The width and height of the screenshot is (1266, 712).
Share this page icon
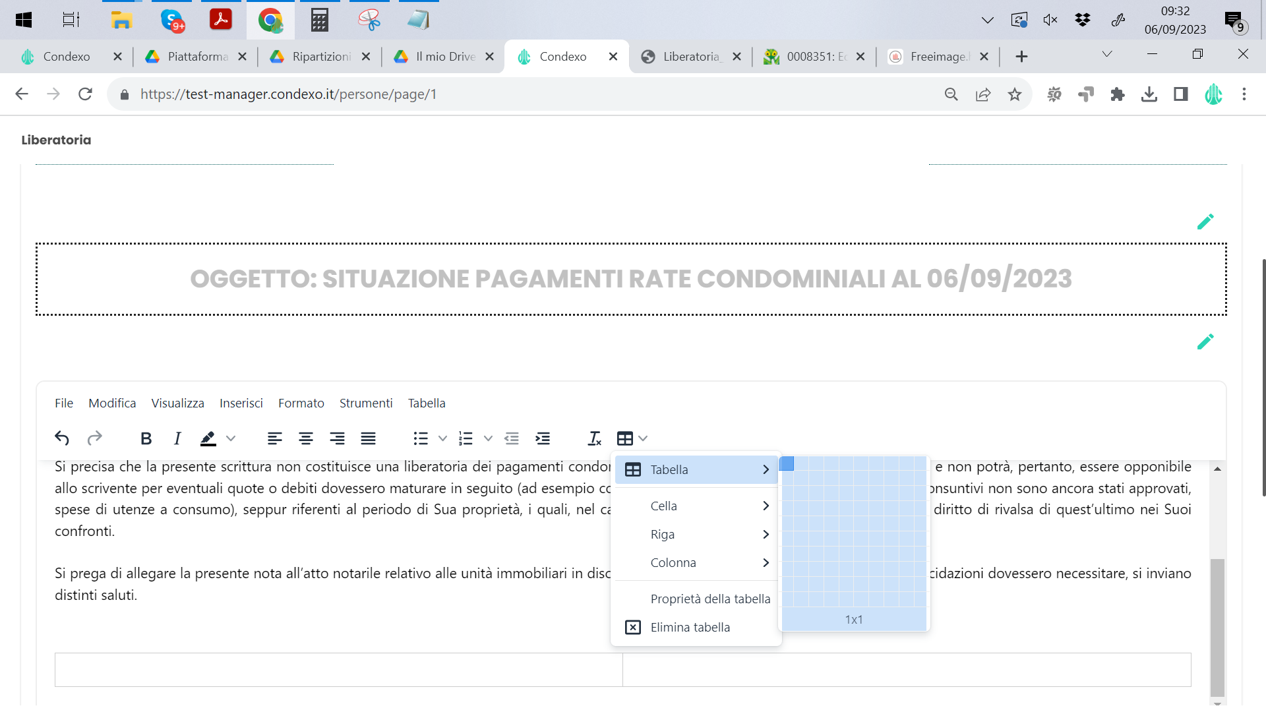[983, 94]
